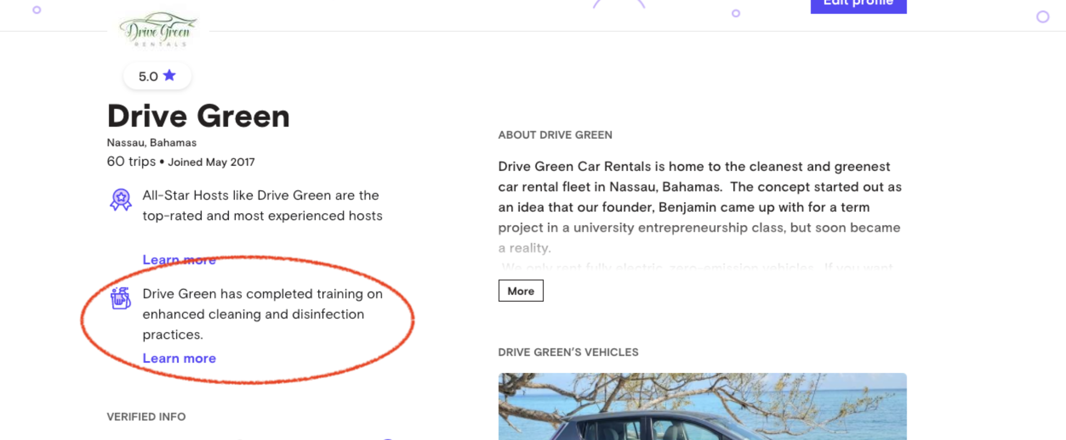Select the Nassau, Bahamas location text

tap(152, 143)
